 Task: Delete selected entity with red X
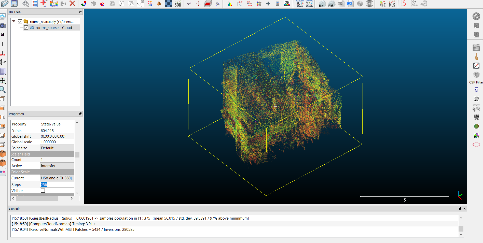(x=72, y=4)
